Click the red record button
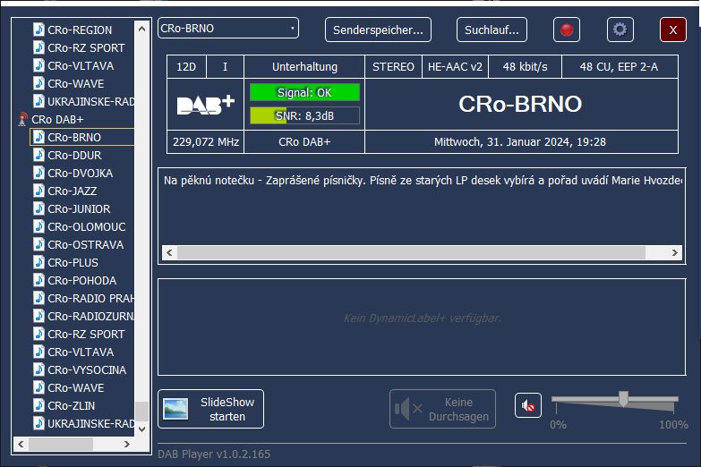Screen dimensions: 701x467 (567, 30)
